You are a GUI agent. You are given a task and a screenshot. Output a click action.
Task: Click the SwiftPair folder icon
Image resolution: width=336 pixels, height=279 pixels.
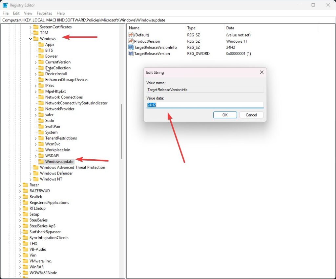pos(41,126)
